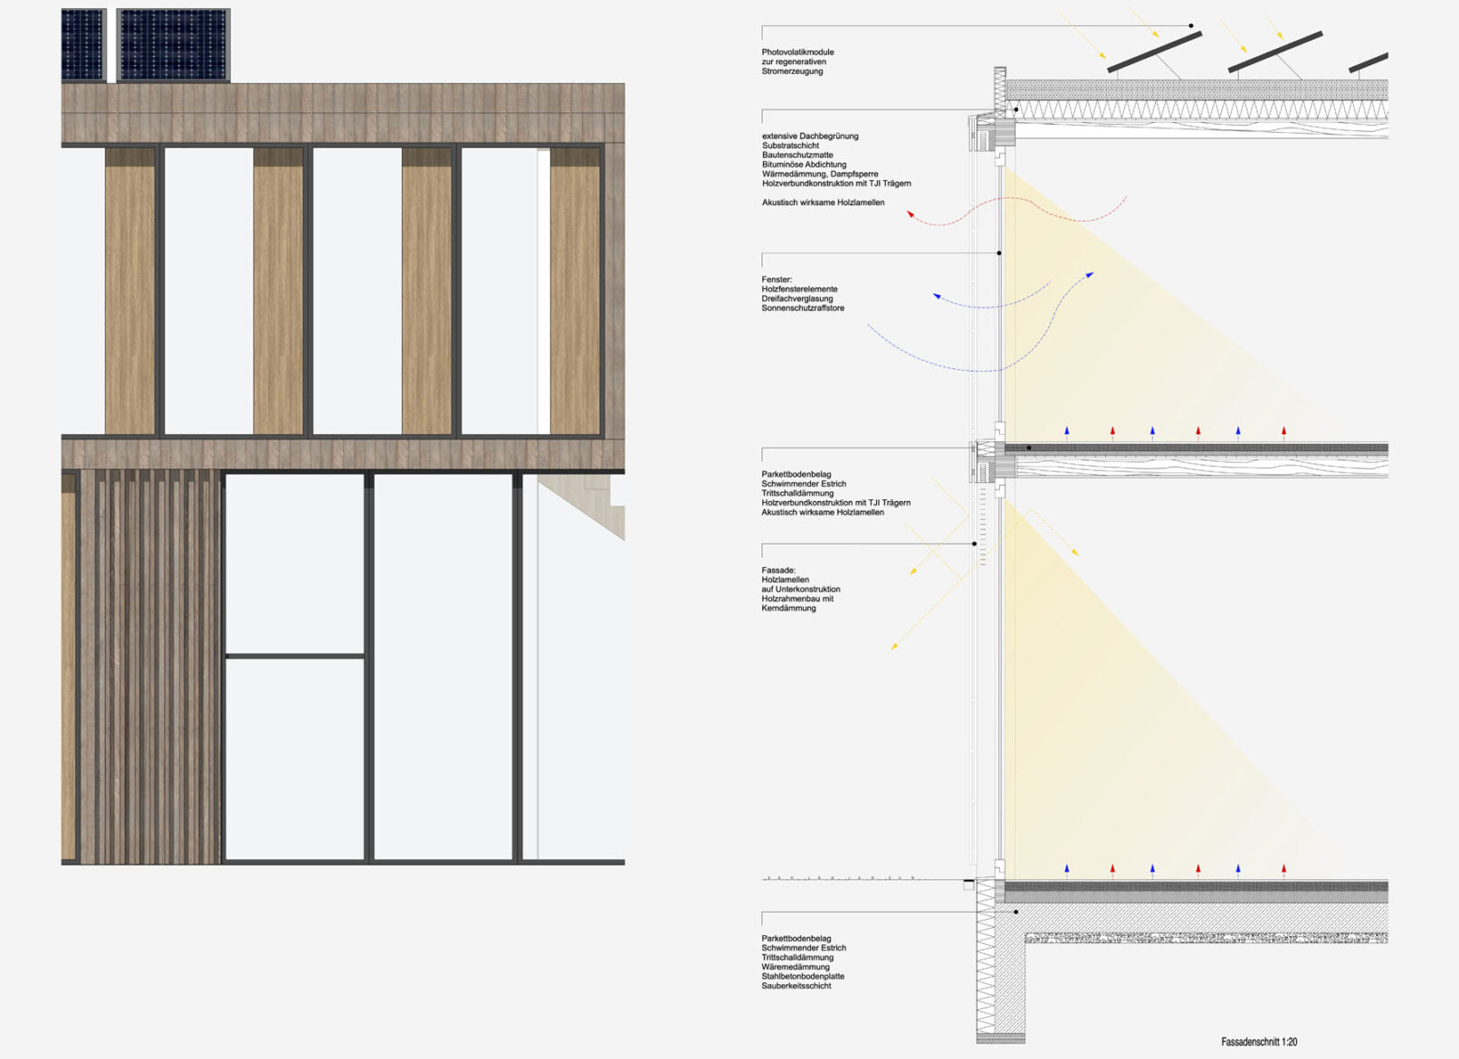Click the 'Fassade:' heading
1459x1059 pixels.
[x=778, y=571]
